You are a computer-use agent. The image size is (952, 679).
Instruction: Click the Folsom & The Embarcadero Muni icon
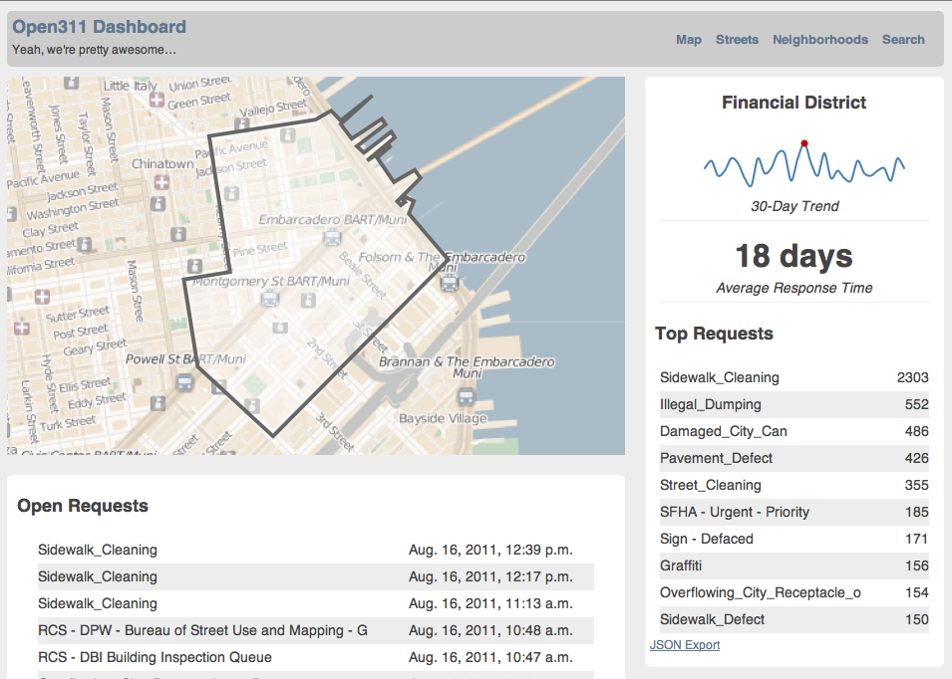[x=450, y=283]
